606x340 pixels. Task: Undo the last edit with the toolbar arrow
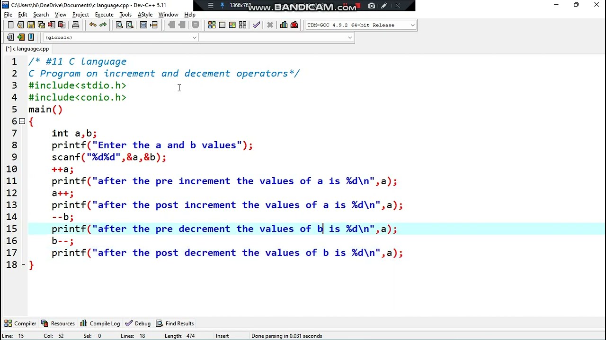93,25
